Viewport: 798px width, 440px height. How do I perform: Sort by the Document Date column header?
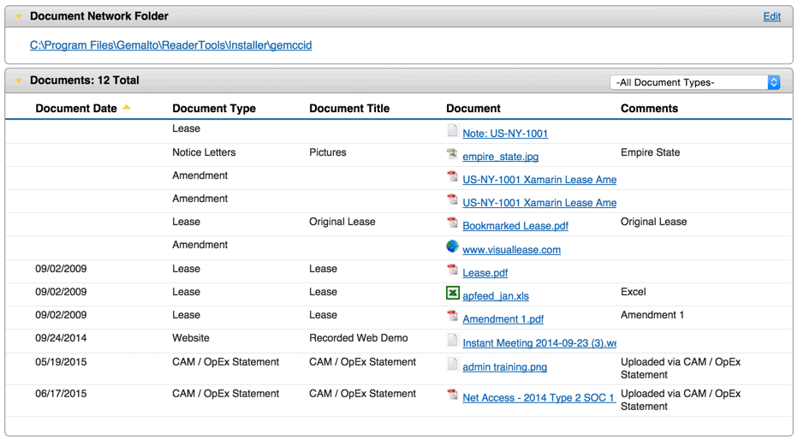(x=76, y=109)
